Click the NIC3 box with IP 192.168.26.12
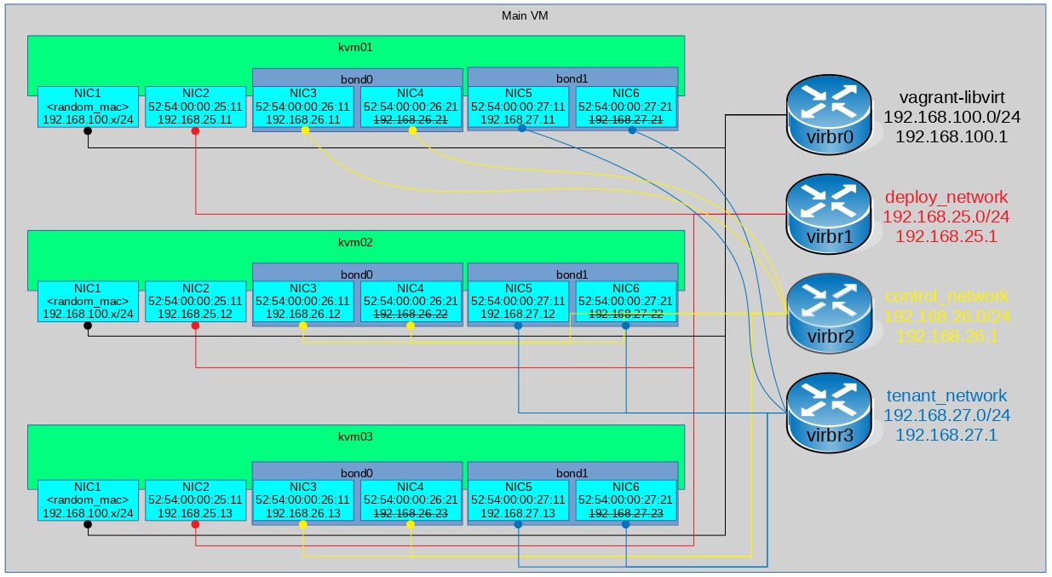 [x=303, y=302]
